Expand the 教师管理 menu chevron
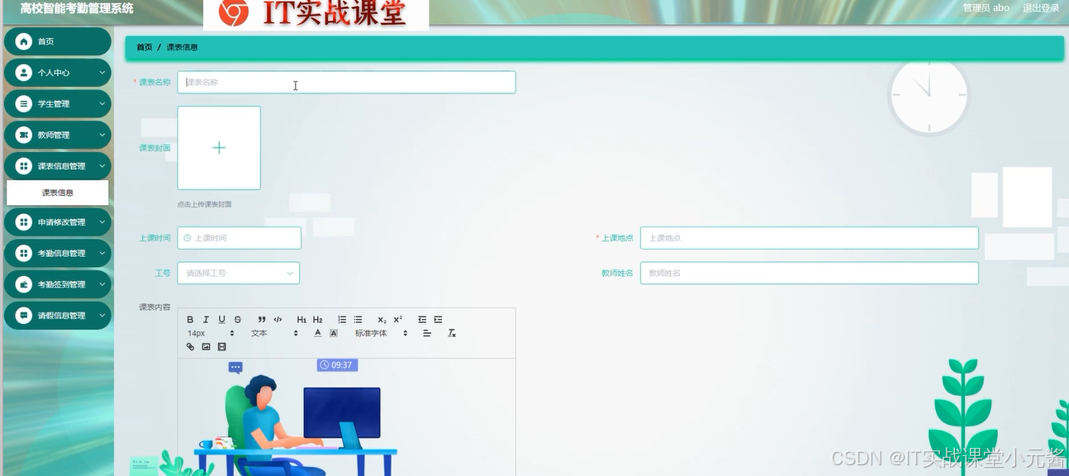Screen dimensions: 1069x476 (x=102, y=135)
